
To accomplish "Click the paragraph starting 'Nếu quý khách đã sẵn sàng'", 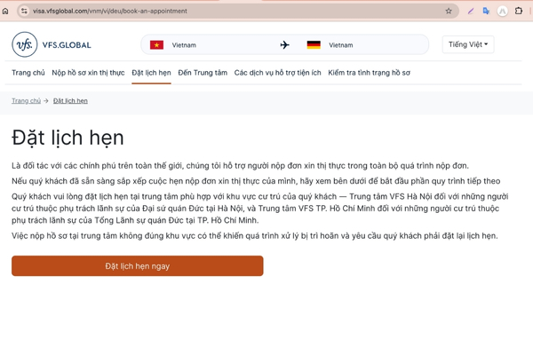I will click(x=256, y=181).
